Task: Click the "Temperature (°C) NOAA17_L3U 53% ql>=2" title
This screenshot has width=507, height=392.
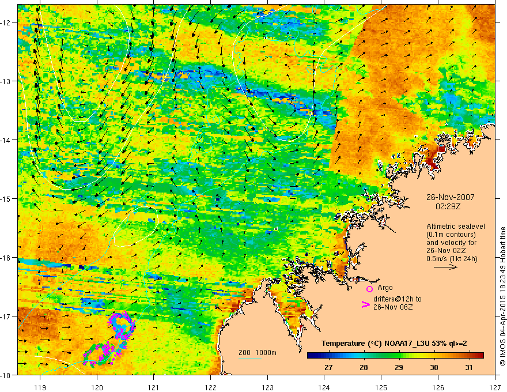Action: click(394, 344)
